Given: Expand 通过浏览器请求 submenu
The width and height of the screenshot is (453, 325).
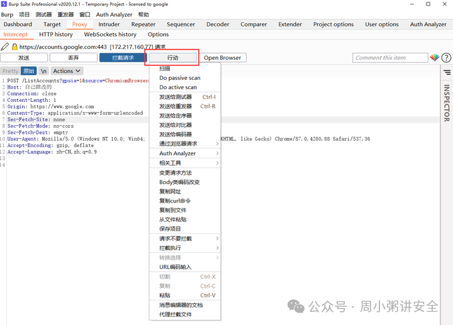Looking at the screenshot, I should [x=185, y=144].
